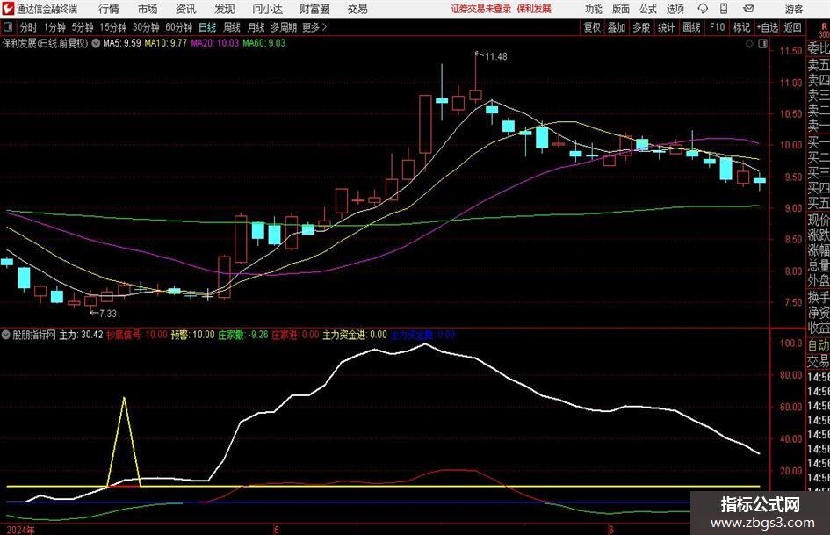Viewport: 830px width, 535px height.
Task: Toggle the right info panel icon
Action: (x=762, y=43)
